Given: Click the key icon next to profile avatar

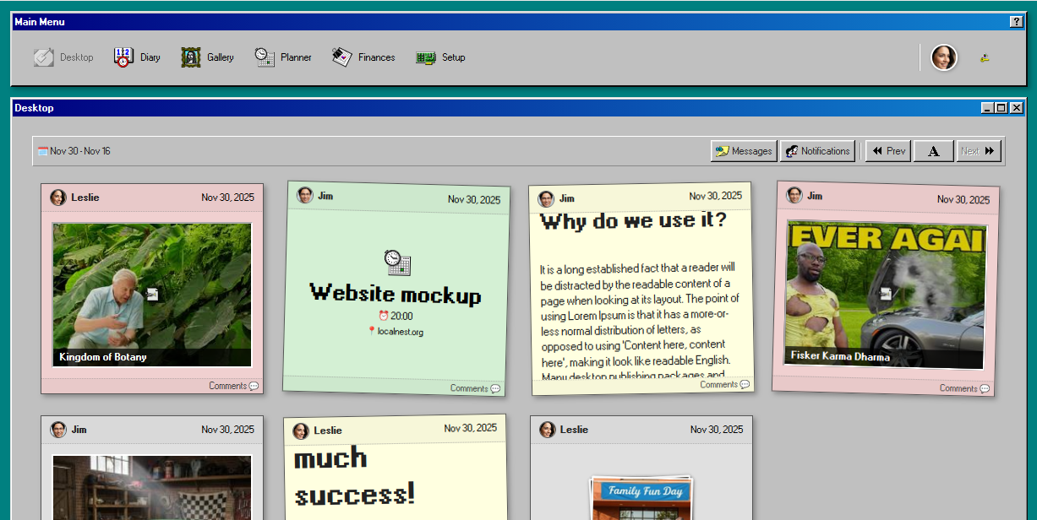Looking at the screenshot, I should [x=985, y=58].
